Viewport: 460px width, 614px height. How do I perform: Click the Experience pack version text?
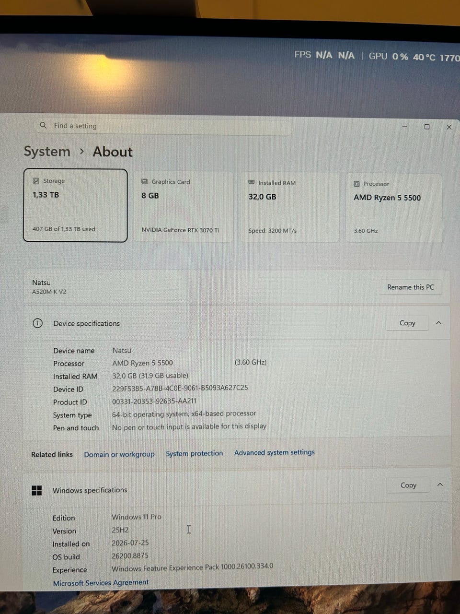192,567
